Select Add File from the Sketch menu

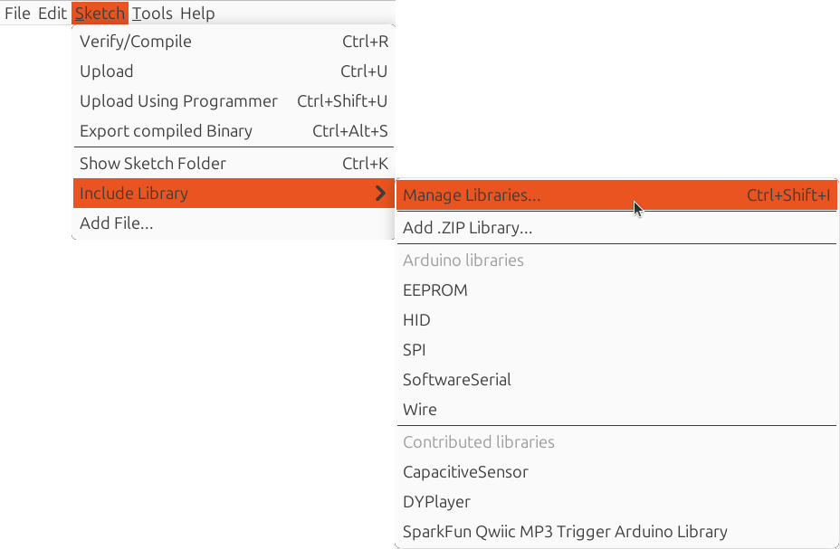click(x=116, y=223)
